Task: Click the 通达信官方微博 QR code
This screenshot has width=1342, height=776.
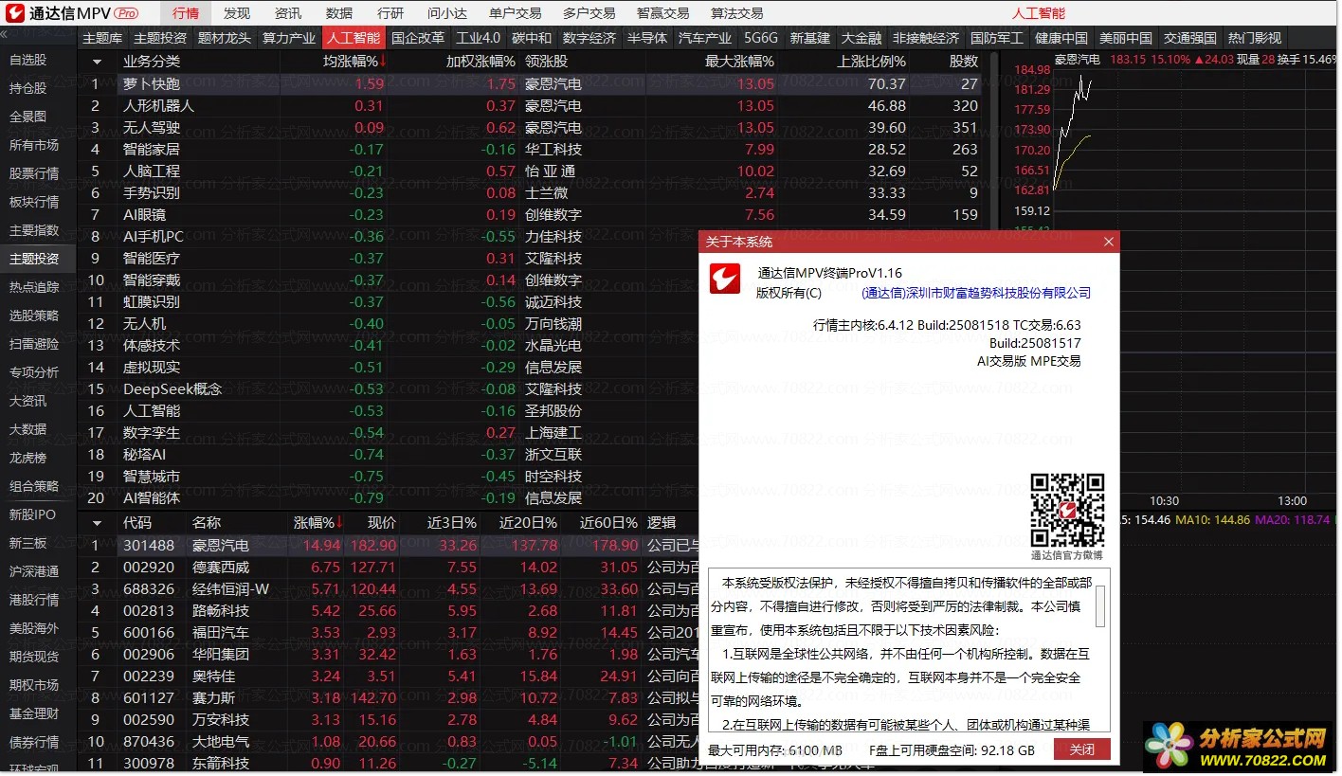Action: 1067,509
